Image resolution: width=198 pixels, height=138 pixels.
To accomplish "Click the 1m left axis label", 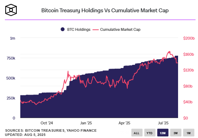I will pos(13,38).
